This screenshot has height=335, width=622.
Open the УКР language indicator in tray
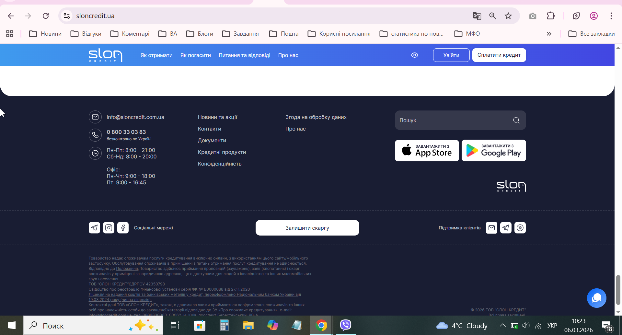tap(552, 325)
